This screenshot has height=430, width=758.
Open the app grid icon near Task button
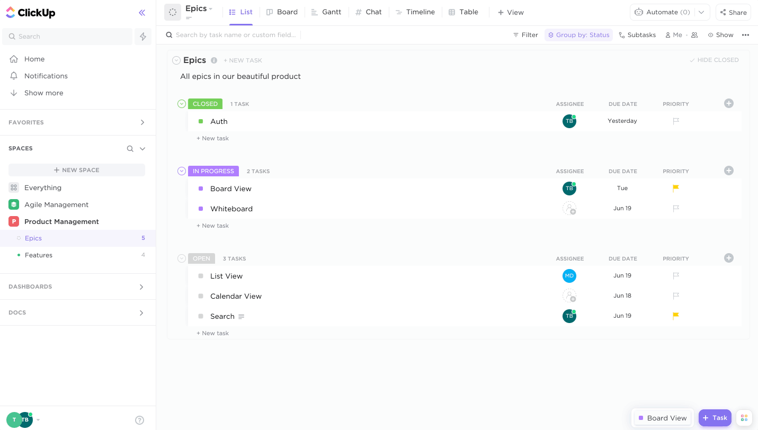pos(744,418)
